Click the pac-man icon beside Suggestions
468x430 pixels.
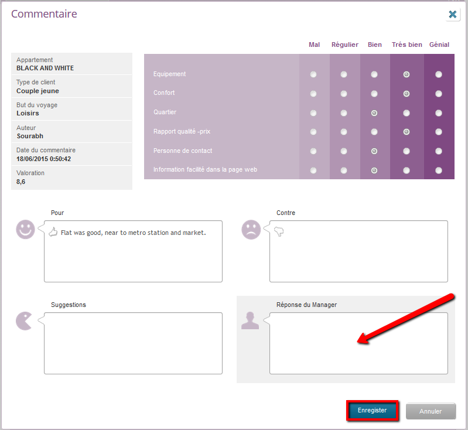(x=25, y=320)
